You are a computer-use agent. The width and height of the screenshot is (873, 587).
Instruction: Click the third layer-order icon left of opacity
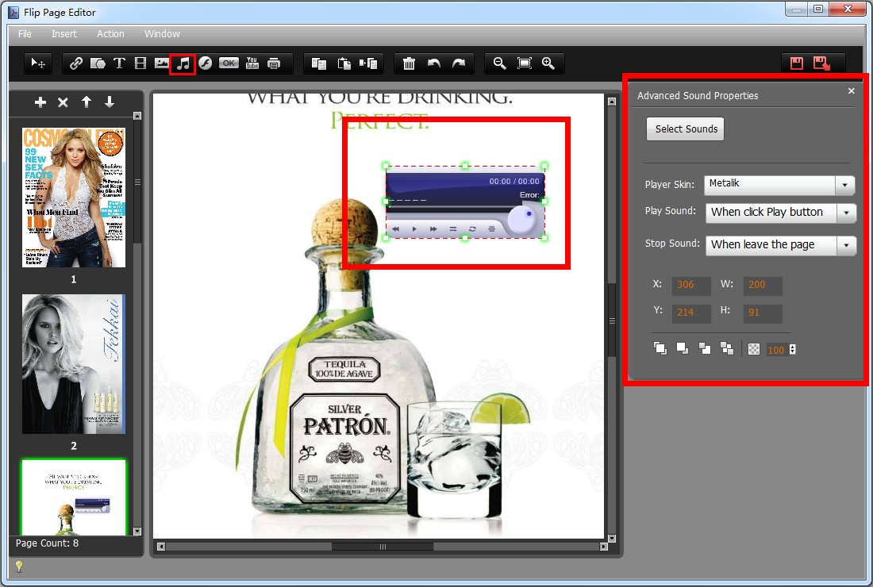pyautogui.click(x=705, y=349)
